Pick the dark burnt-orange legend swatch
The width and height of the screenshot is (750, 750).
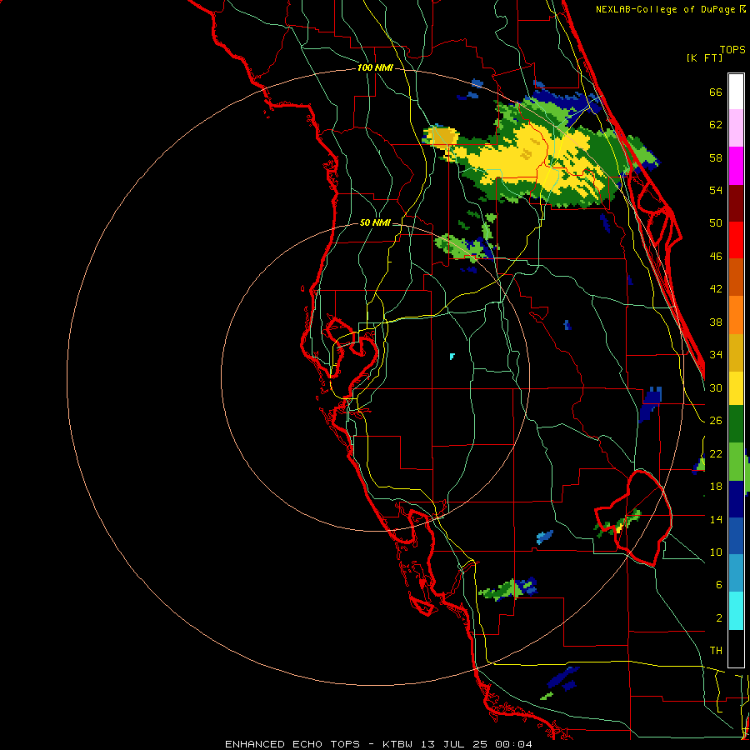pyautogui.click(x=736, y=277)
